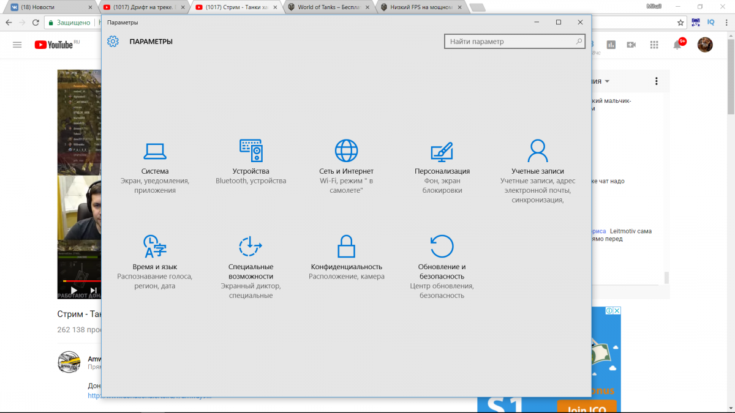Open the channel avatar below the video

(69, 362)
